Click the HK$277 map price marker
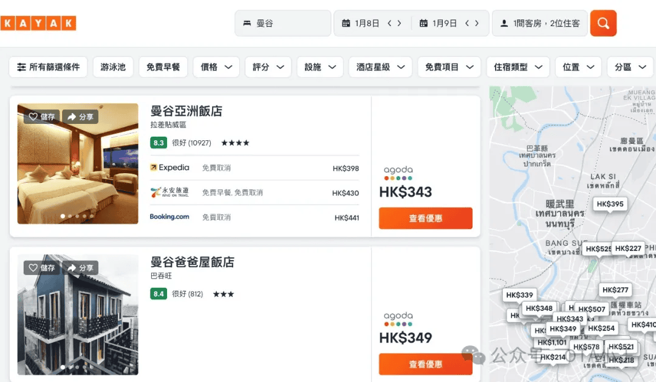 pos(615,290)
